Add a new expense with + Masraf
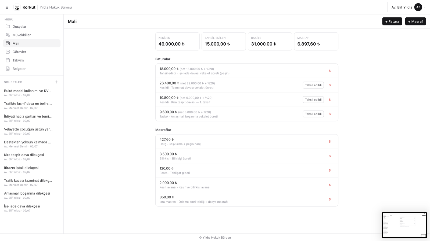This screenshot has width=430, height=241. pos(415,21)
